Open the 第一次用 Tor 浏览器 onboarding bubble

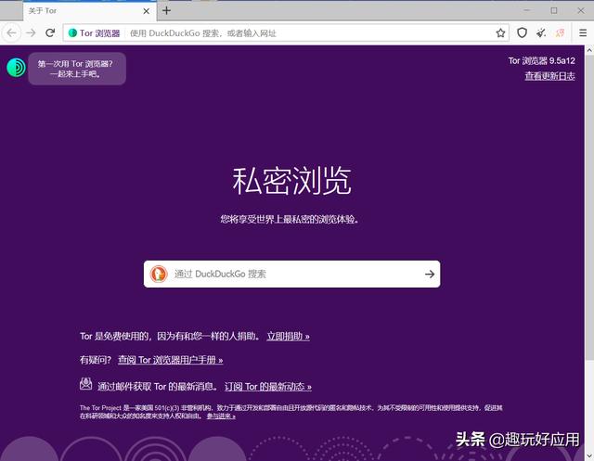coord(77,69)
